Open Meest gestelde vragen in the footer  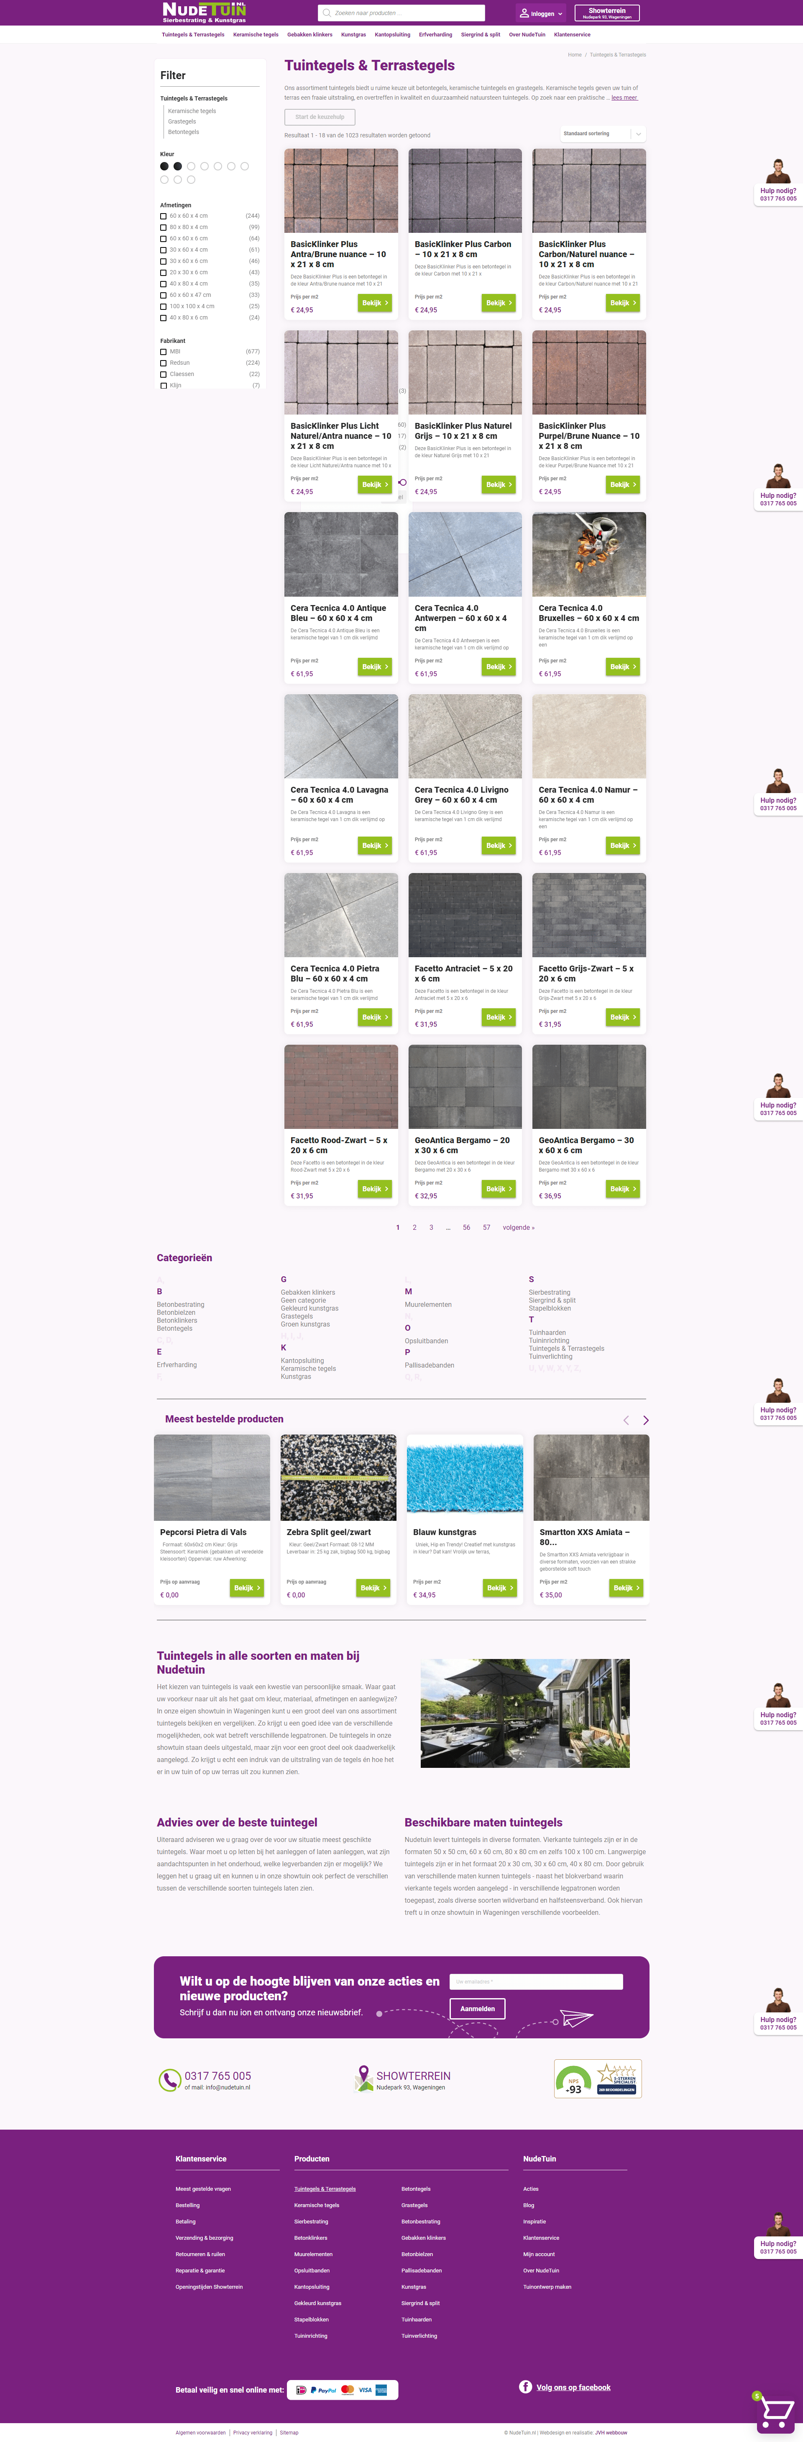coord(203,2189)
